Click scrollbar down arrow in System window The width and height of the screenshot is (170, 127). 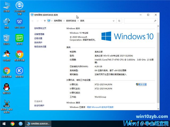coord(158,109)
